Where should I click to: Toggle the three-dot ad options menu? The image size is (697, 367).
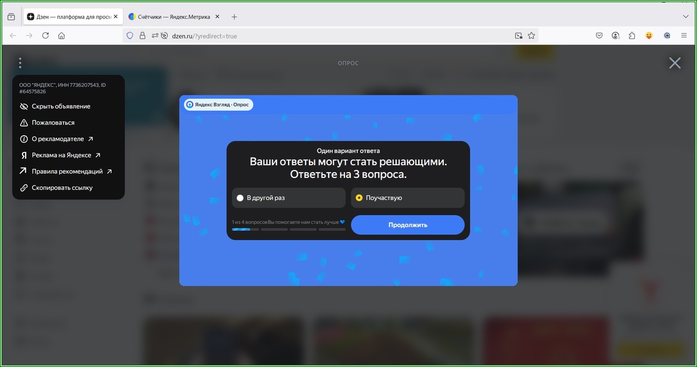point(20,62)
